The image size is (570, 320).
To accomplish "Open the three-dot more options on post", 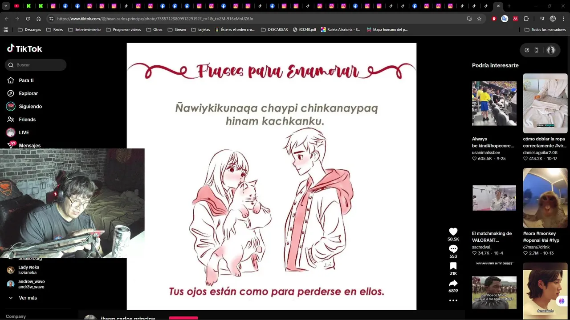I will pos(453,300).
